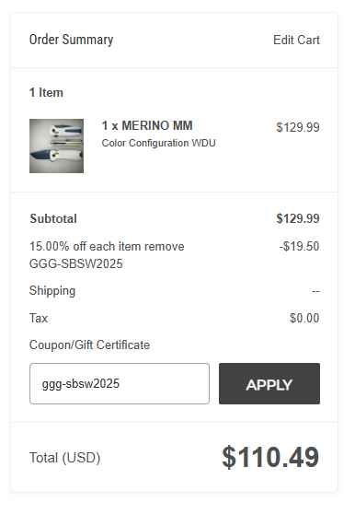The width and height of the screenshot is (355, 514).
Task: Click the Order Summary heading
Action: pyautogui.click(x=72, y=40)
